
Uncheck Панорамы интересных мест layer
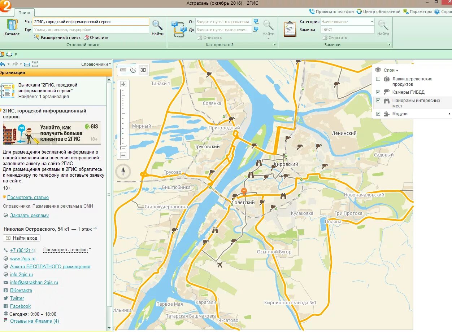[x=378, y=101]
